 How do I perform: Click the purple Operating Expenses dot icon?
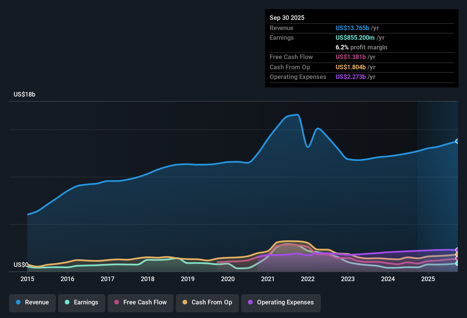[250, 302]
